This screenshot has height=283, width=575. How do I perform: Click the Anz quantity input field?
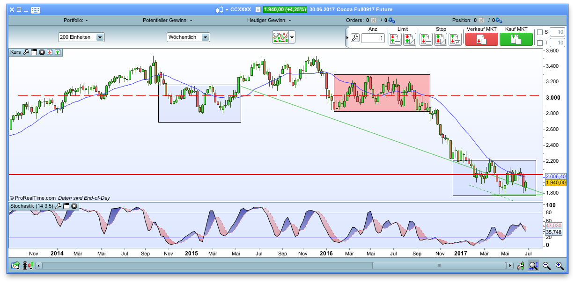(373, 38)
